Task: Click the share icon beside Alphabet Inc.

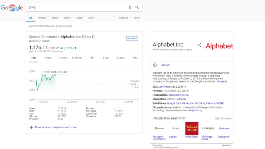Action: (199, 45)
